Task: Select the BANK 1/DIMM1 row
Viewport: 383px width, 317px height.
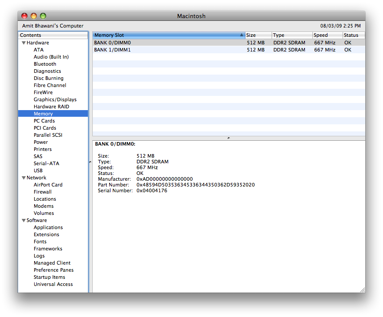Action: pyautogui.click(x=229, y=50)
